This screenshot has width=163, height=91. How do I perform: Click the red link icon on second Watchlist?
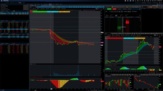point(14,21)
